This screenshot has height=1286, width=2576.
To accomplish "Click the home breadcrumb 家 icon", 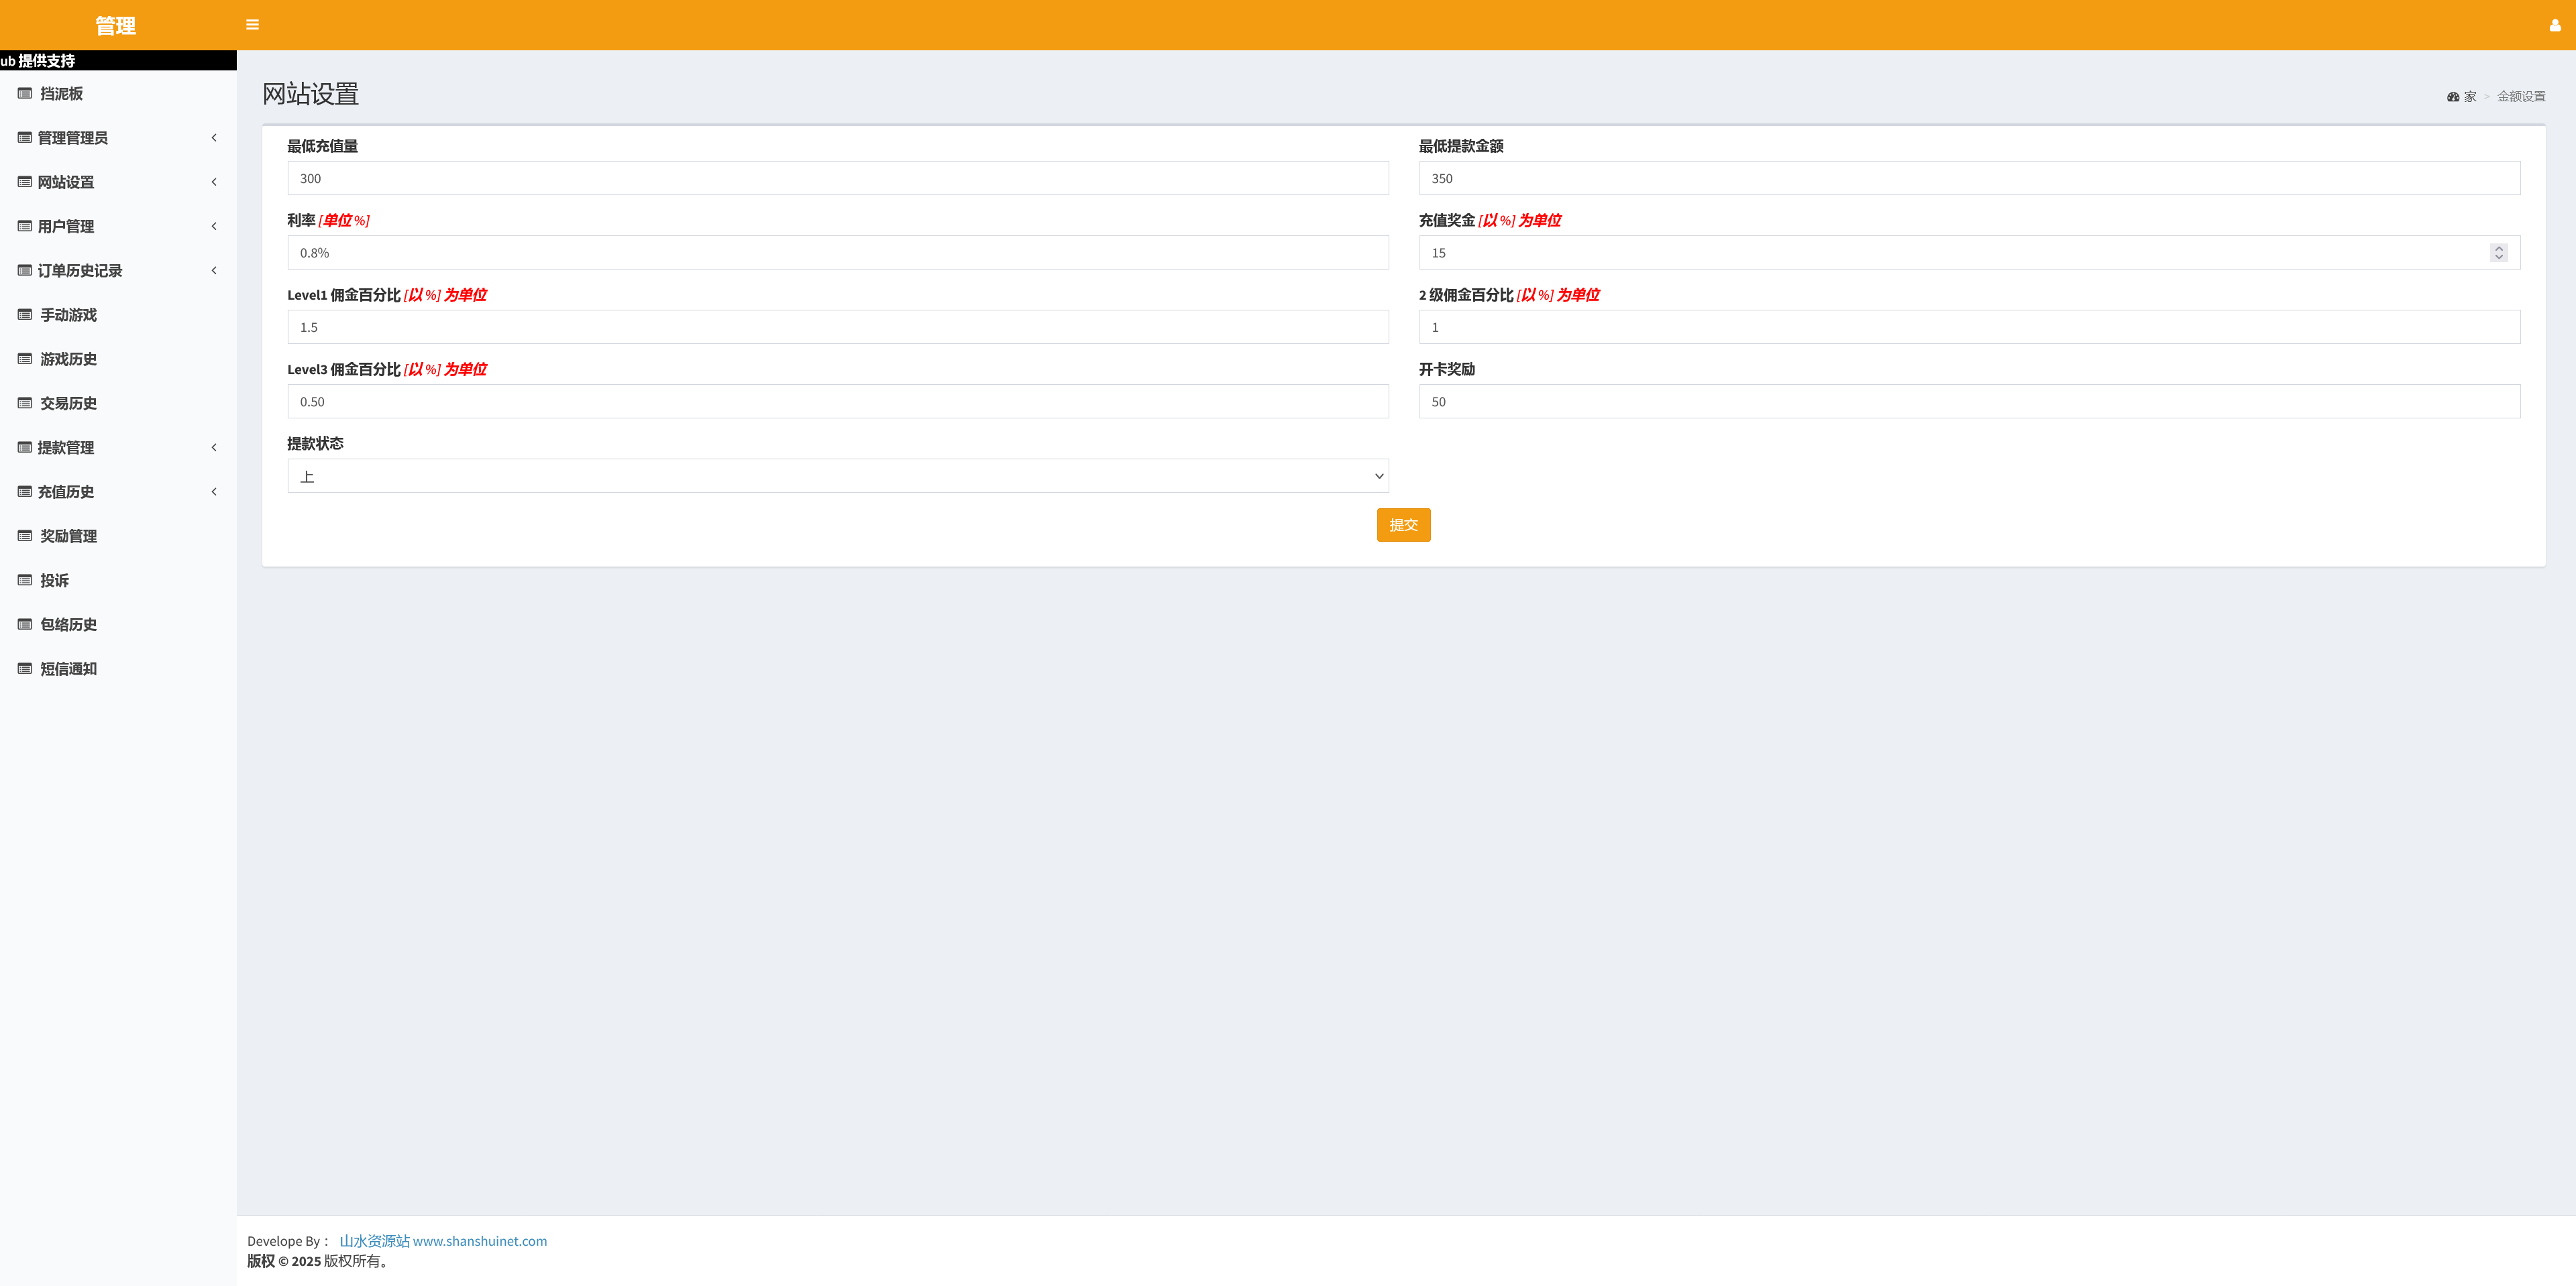I will click(x=2452, y=97).
